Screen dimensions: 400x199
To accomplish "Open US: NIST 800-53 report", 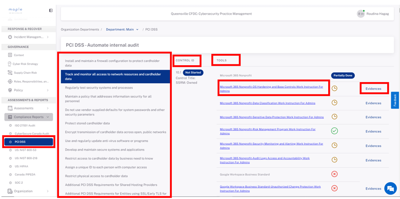I will [x=25, y=150].
